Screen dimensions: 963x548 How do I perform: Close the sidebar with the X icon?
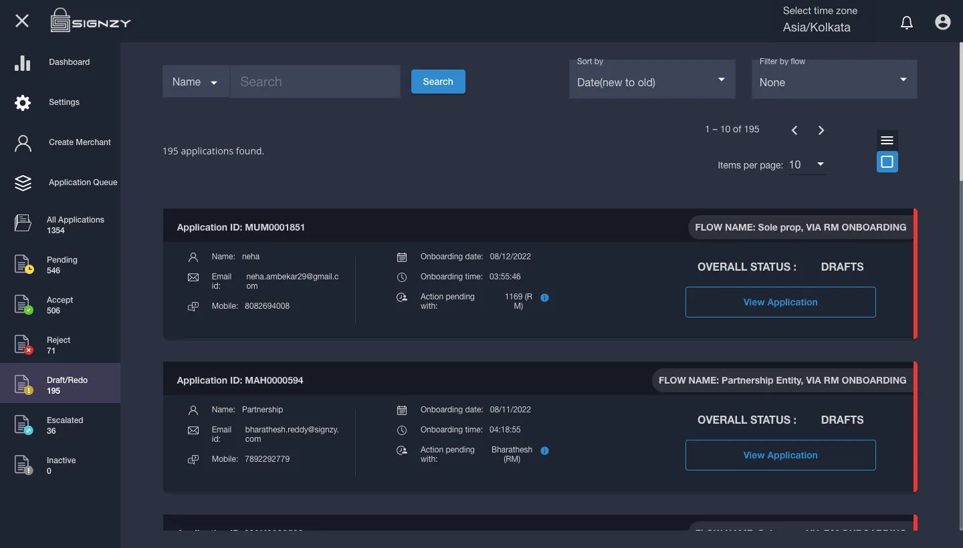pyautogui.click(x=22, y=21)
